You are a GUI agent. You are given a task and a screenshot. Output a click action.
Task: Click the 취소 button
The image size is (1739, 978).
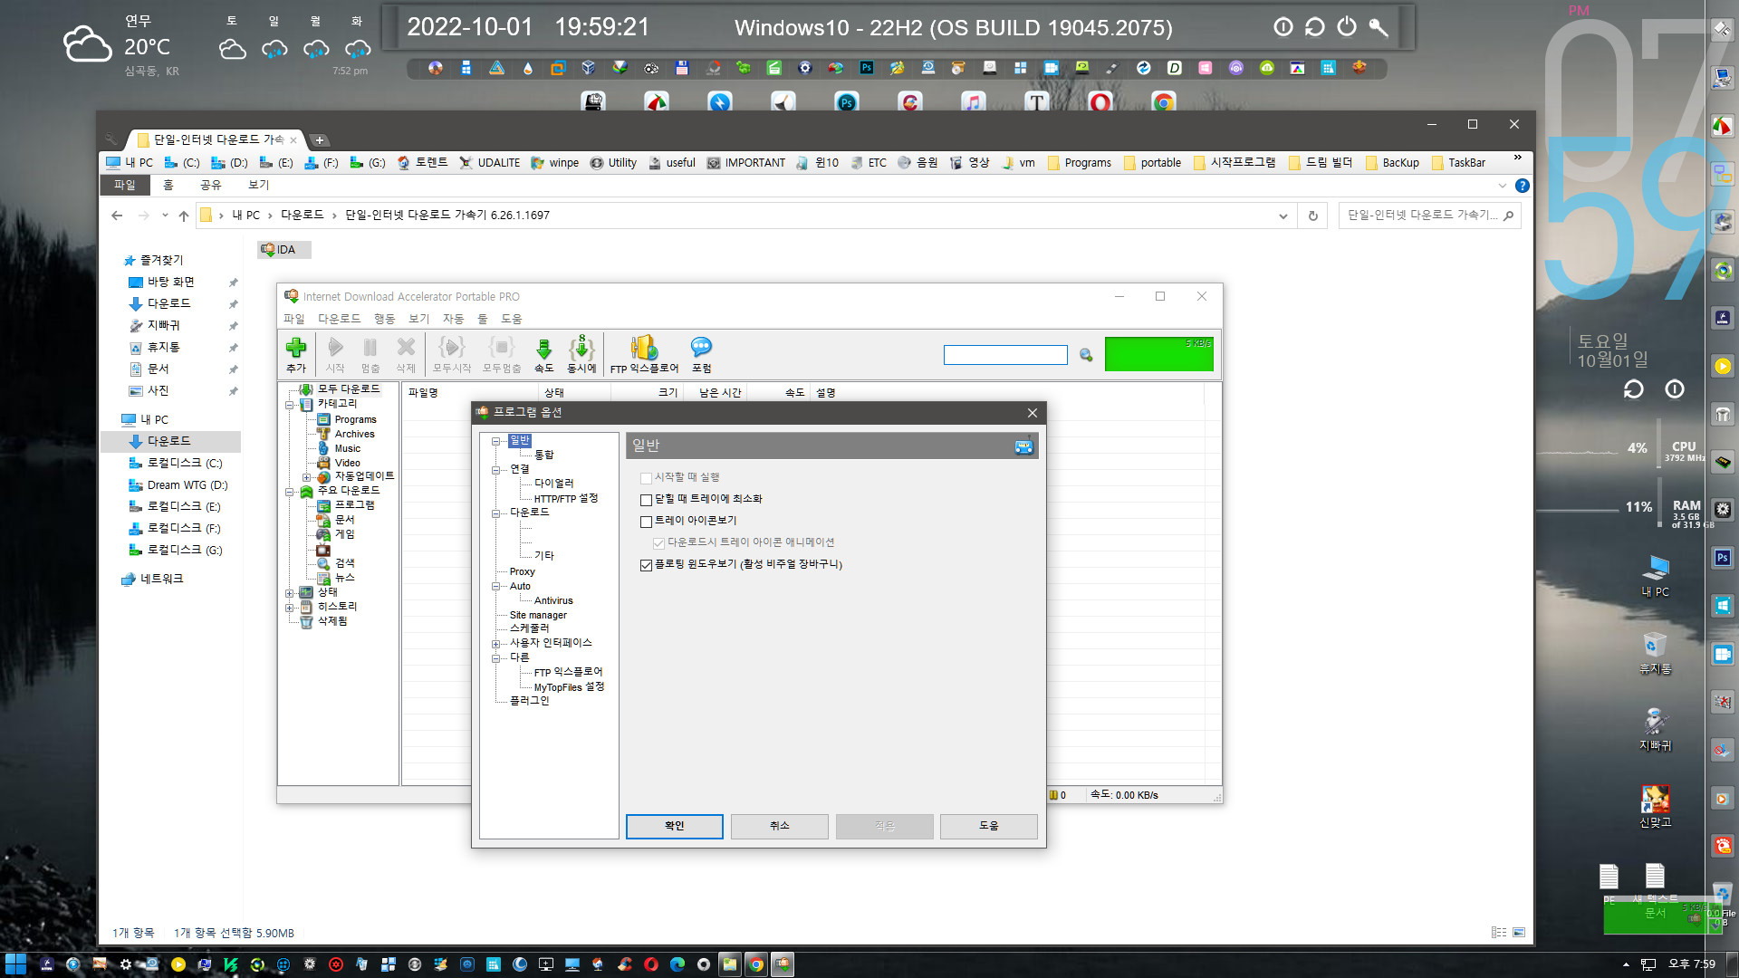click(779, 826)
